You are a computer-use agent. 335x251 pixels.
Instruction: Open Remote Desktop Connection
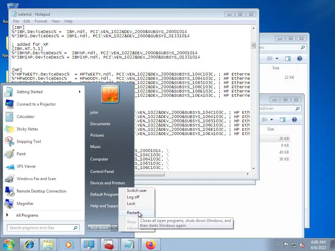pyautogui.click(x=44, y=191)
